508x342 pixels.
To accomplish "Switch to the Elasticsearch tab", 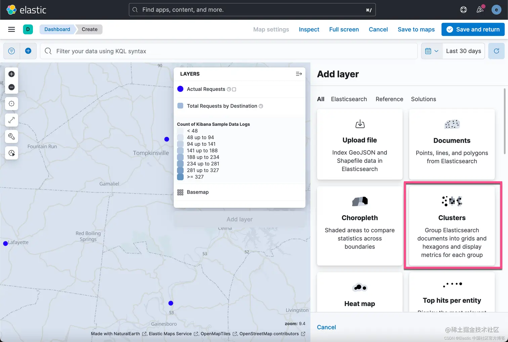I will click(349, 99).
